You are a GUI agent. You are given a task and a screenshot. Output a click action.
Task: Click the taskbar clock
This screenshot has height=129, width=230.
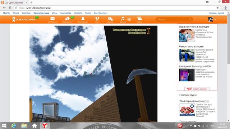click(222, 126)
